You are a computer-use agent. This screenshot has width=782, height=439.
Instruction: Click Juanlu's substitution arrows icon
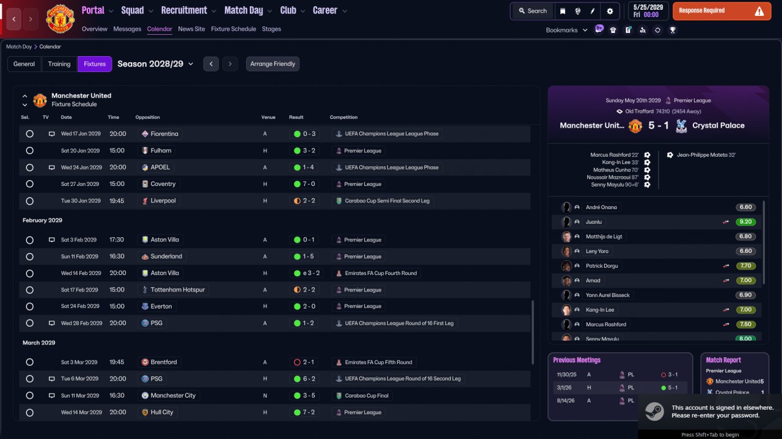click(x=726, y=222)
